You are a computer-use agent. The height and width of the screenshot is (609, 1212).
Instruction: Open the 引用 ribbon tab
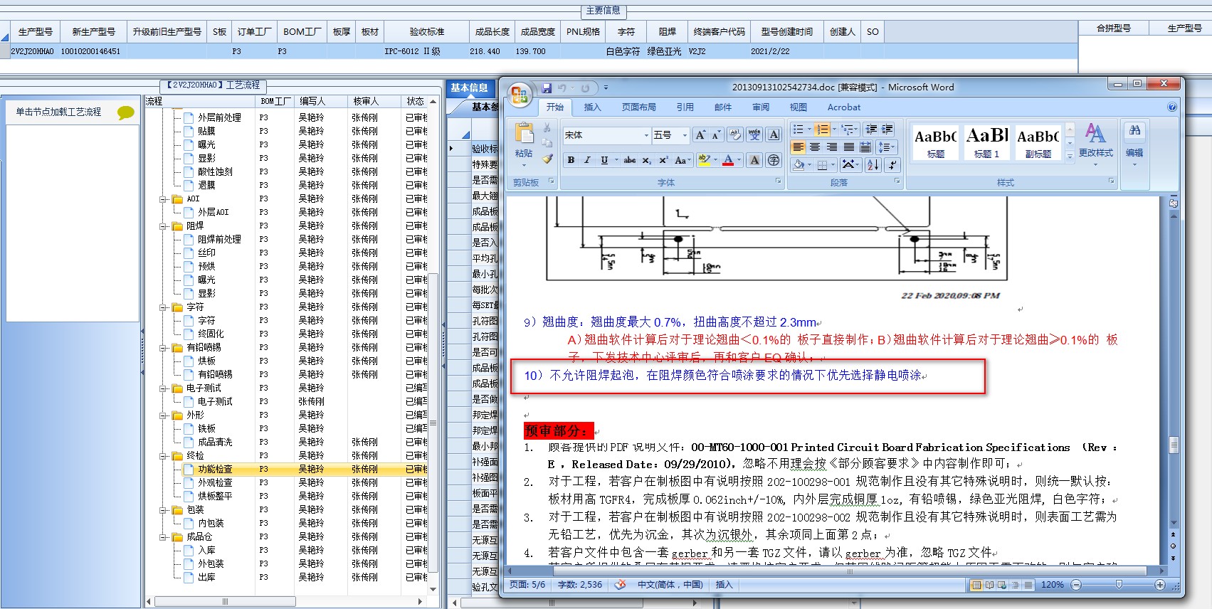click(685, 107)
